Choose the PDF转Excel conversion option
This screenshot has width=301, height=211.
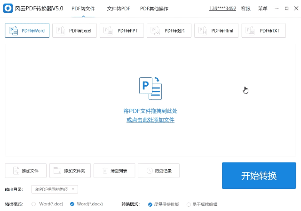point(75,31)
